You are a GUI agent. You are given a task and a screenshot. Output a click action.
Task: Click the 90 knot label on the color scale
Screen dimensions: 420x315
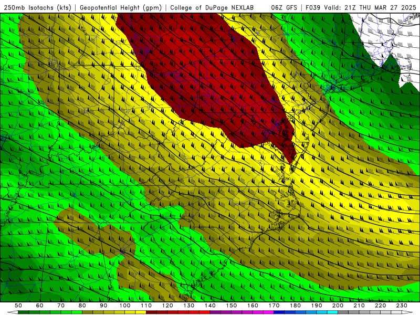(103, 306)
